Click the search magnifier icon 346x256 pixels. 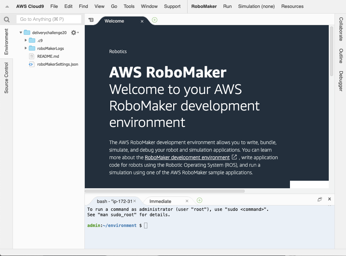point(6,20)
